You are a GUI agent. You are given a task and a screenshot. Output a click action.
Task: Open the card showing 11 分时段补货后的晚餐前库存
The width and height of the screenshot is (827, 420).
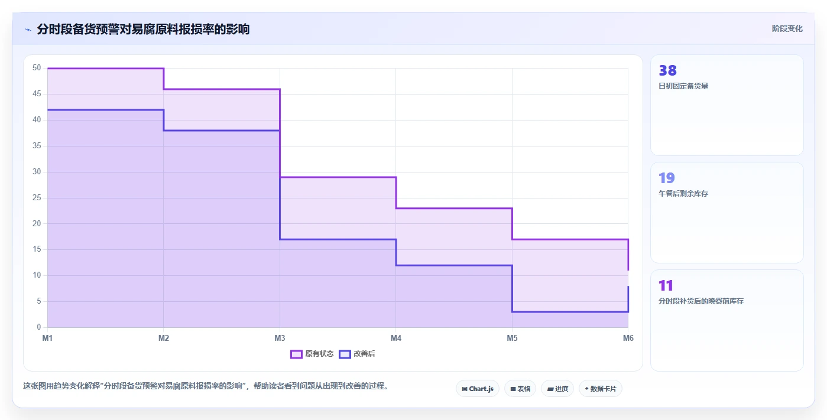coord(727,320)
